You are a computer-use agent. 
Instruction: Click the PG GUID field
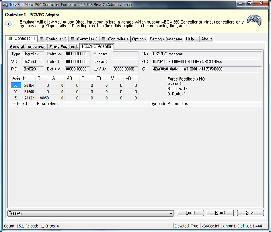(x=207, y=61)
